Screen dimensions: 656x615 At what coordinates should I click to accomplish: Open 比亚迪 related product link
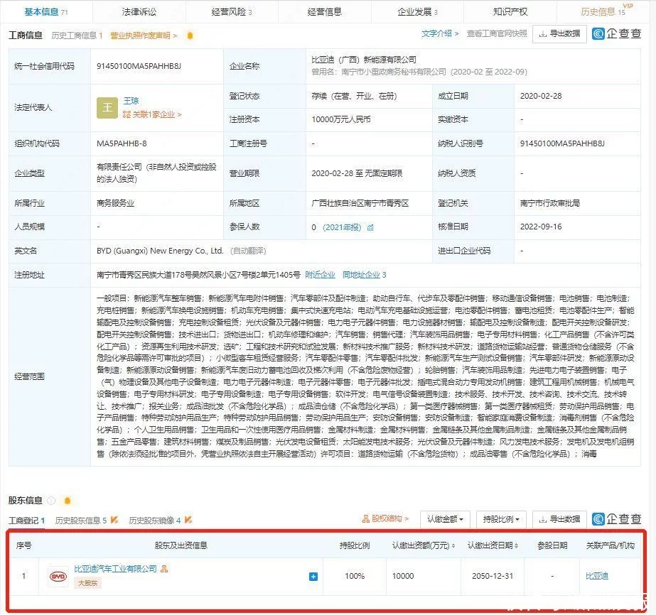597,576
